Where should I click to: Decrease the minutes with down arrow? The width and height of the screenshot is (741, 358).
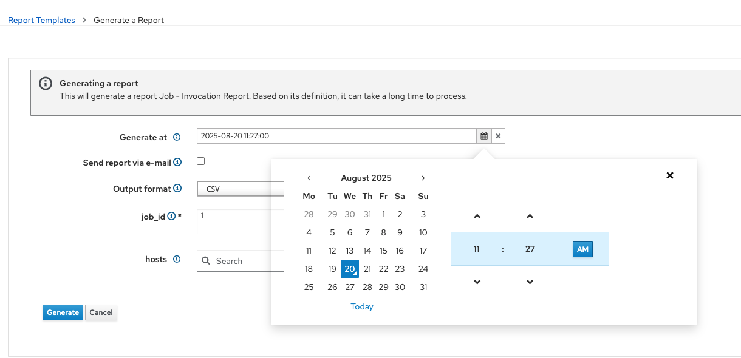530,282
